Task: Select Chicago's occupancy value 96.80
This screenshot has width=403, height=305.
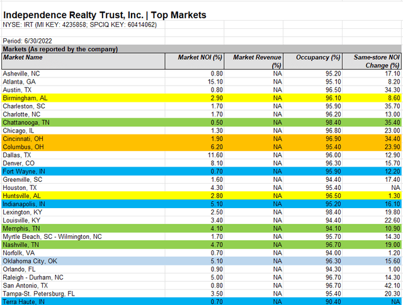Action: pyautogui.click(x=333, y=131)
